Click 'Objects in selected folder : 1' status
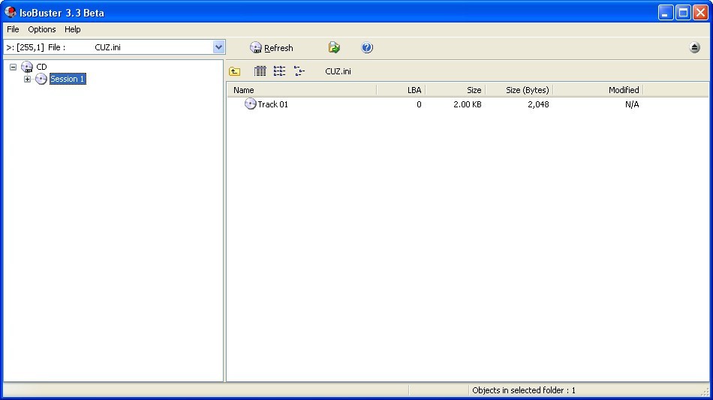This screenshot has height=400, width=713. (524, 390)
